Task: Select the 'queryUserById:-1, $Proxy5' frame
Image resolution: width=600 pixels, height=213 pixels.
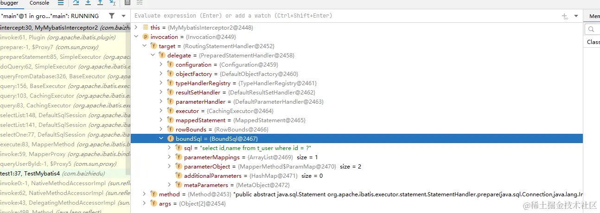Action: click(65, 164)
